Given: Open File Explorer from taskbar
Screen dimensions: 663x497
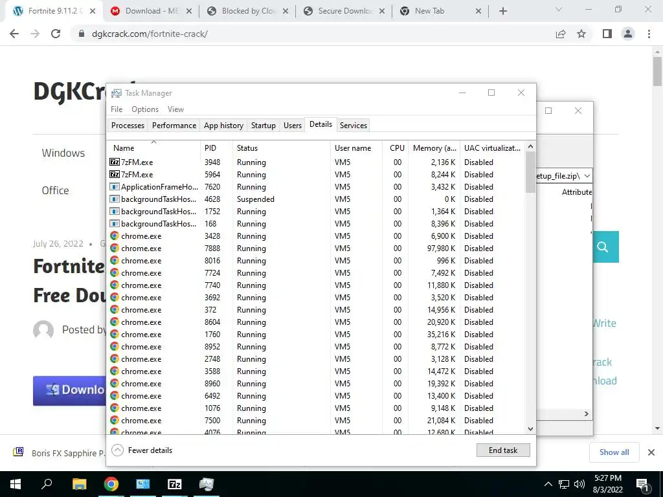Looking at the screenshot, I should coord(79,484).
